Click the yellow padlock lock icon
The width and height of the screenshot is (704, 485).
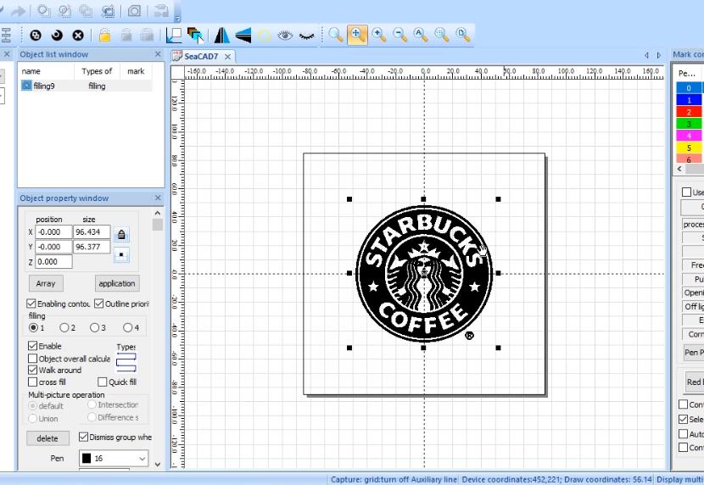104,35
